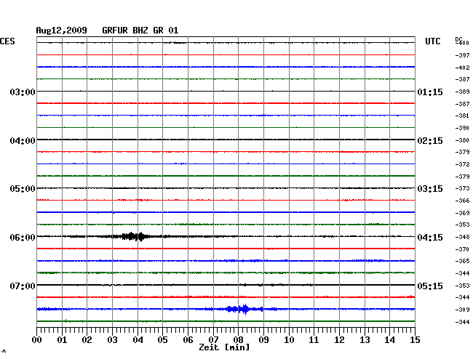The image size is (473, 359).
Task: Click the DC offset value -348
Action: point(462,237)
